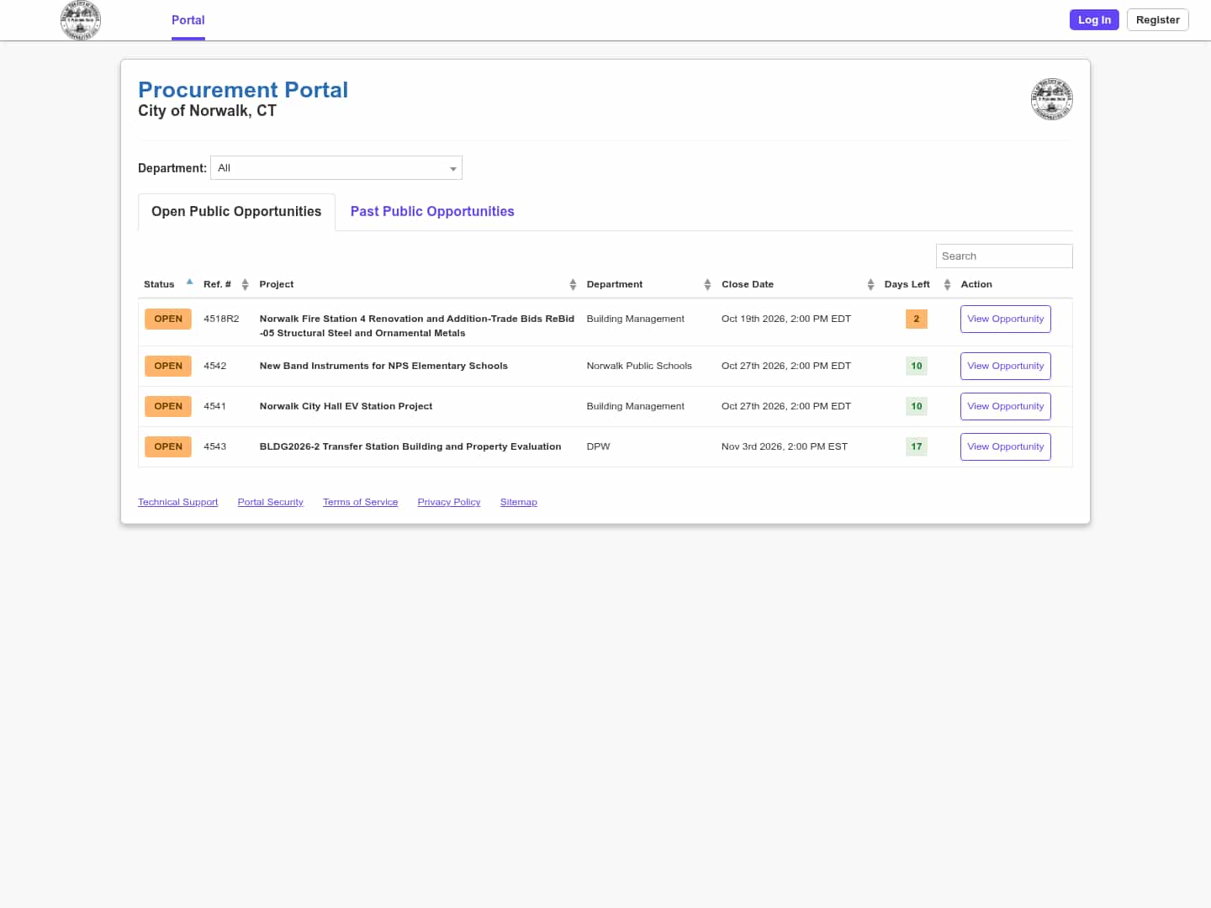Click 'DPW' department cell
Viewport: 1211px width, 908px height.
point(598,447)
